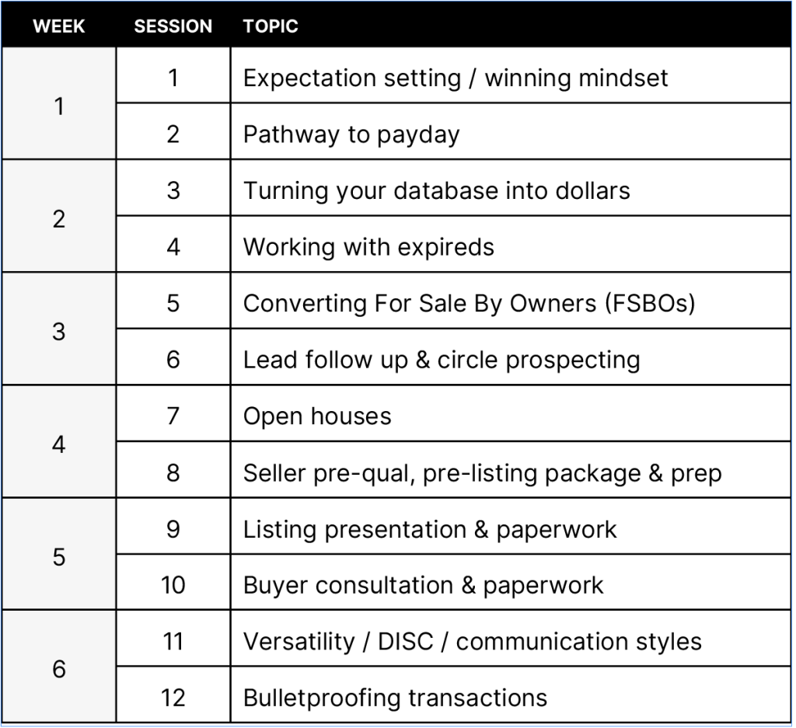Viewport: 796px width, 728px height.
Task: Click the WEEK column header
Action: (x=59, y=26)
